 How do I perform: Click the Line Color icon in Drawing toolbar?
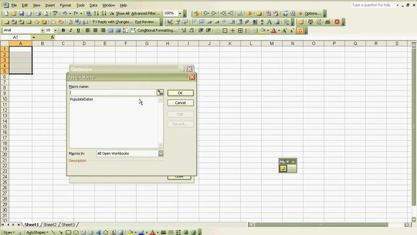tap(141, 232)
